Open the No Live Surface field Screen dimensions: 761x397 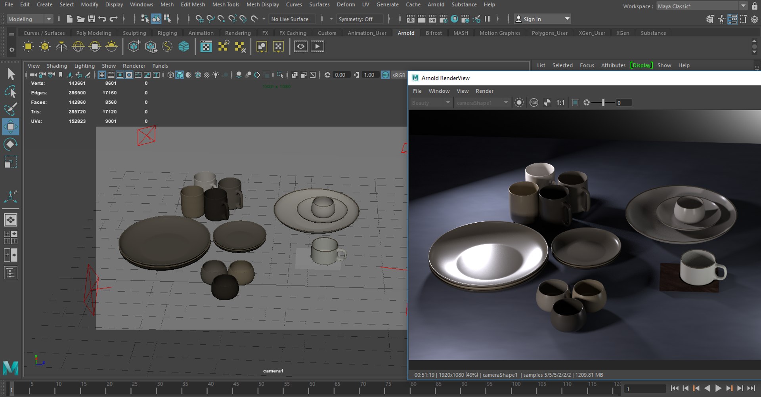click(x=292, y=19)
